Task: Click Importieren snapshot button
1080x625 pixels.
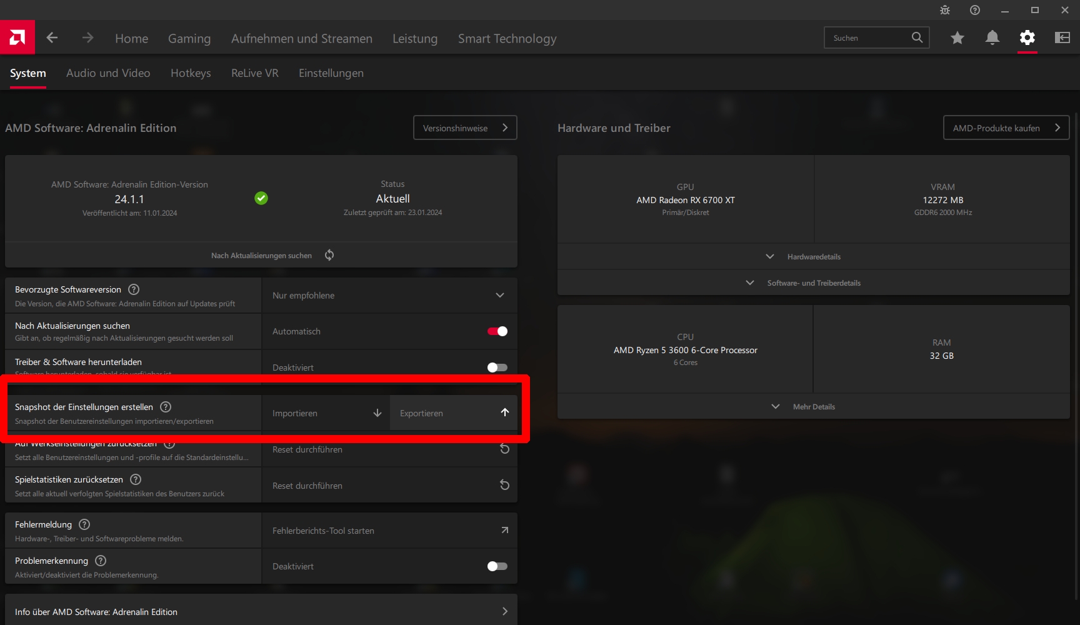Action: pos(326,413)
